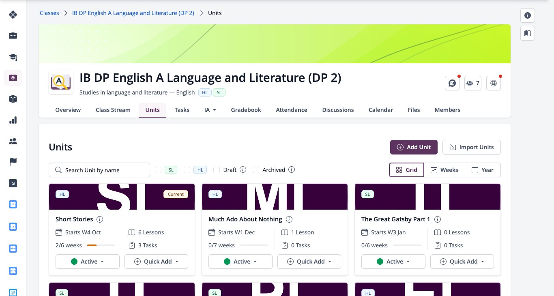Click the Short Stories weeks progress bar
Viewport: 554px width, 296px height.
coord(101,245)
